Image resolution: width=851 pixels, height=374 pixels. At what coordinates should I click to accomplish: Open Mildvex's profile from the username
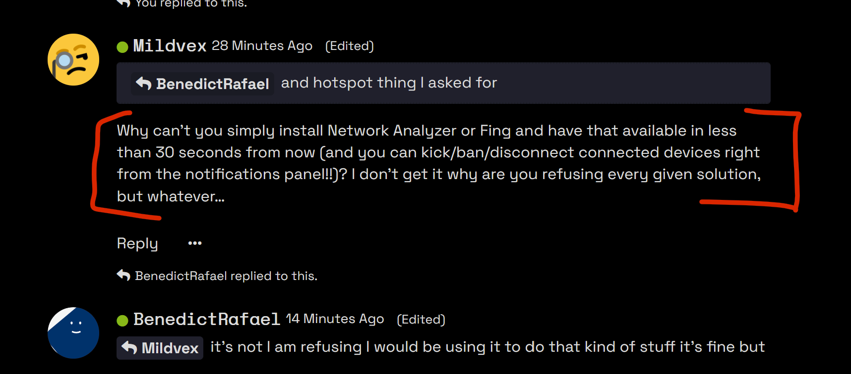(170, 46)
